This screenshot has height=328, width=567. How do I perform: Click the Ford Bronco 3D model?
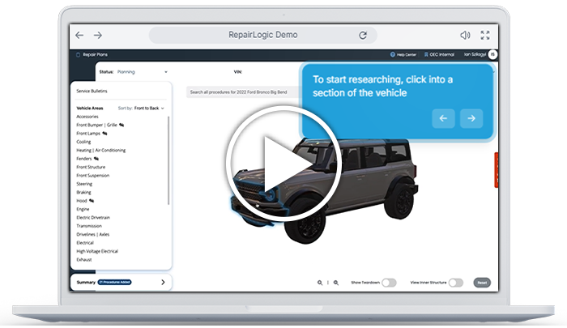point(324,190)
